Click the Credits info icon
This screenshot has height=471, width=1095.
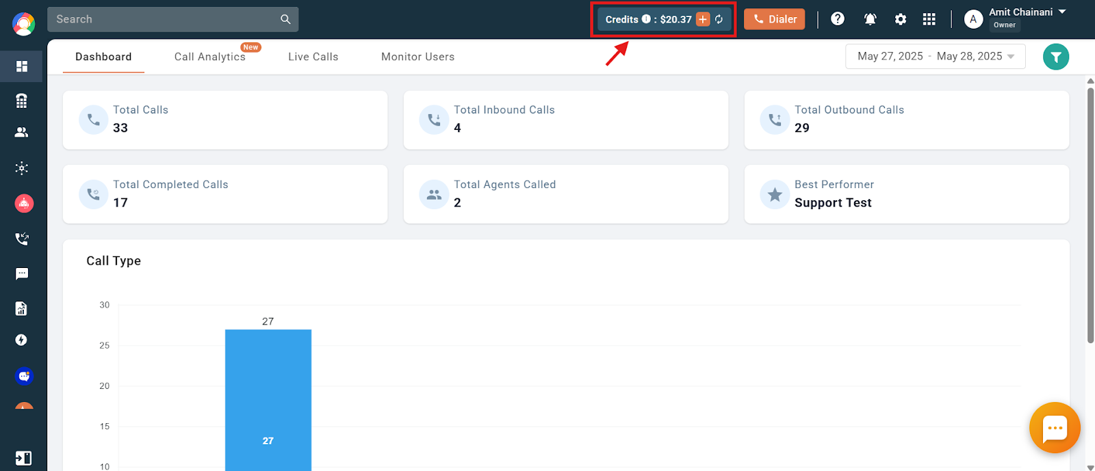[646, 19]
